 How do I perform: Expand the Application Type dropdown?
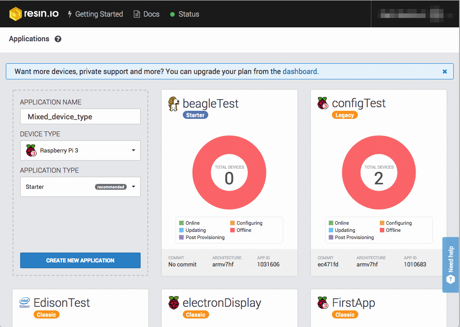point(80,187)
